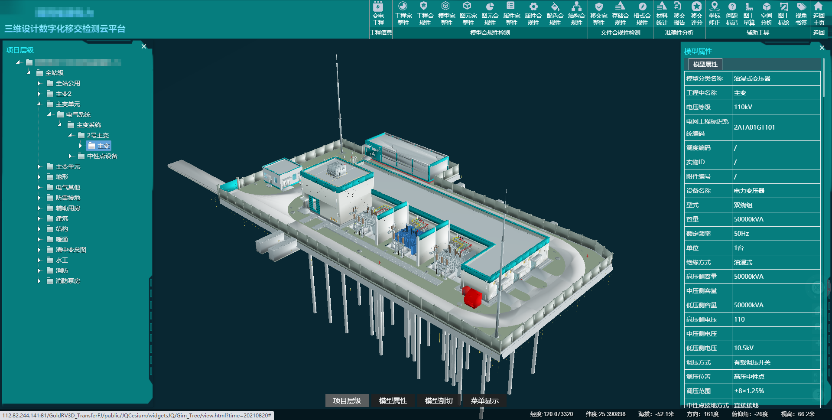Expand the 全站公用 tree node arrow

pos(39,83)
